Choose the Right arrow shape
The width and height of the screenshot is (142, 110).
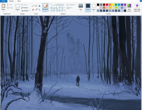[54, 10]
